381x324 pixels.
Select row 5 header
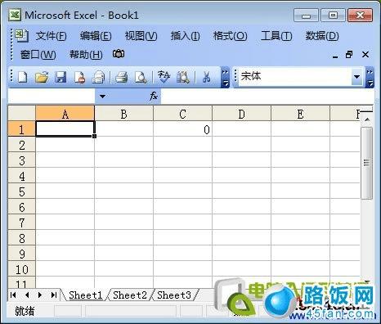pos(22,191)
